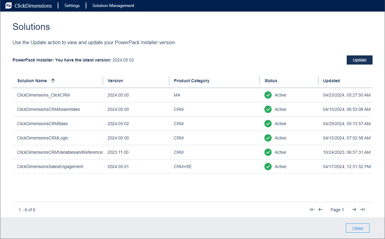This screenshot has width=385, height=239.
Task: Click the green status checkmark for ClickDimensionsSalesEngagement
Action: point(268,167)
